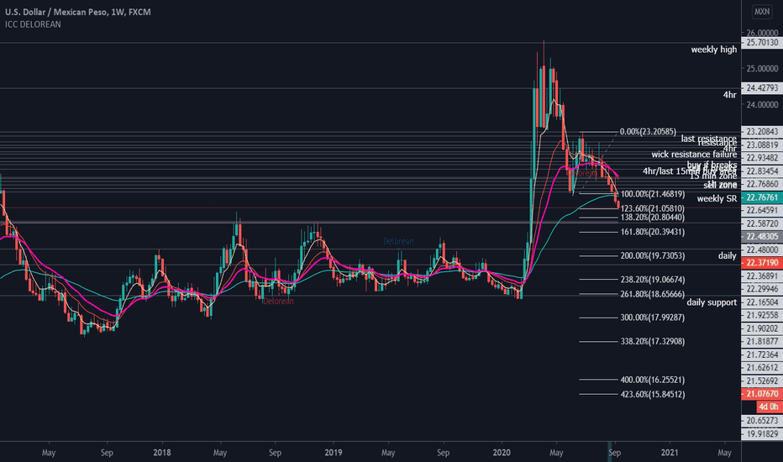783x462 pixels.
Task: Click the blue Delorean label on chart
Action: 398,241
